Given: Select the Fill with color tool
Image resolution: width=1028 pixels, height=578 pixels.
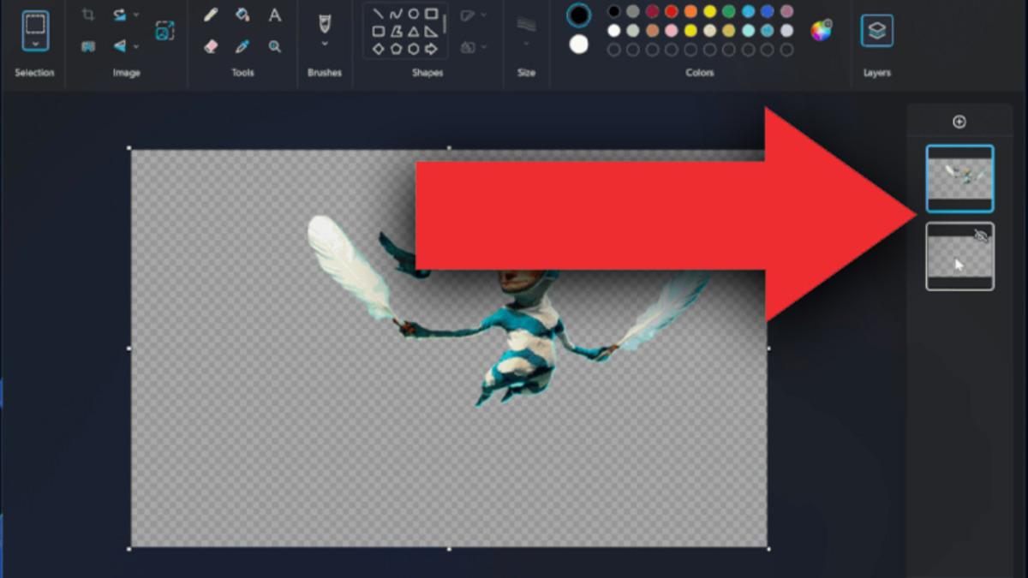Looking at the screenshot, I should pos(242,14).
